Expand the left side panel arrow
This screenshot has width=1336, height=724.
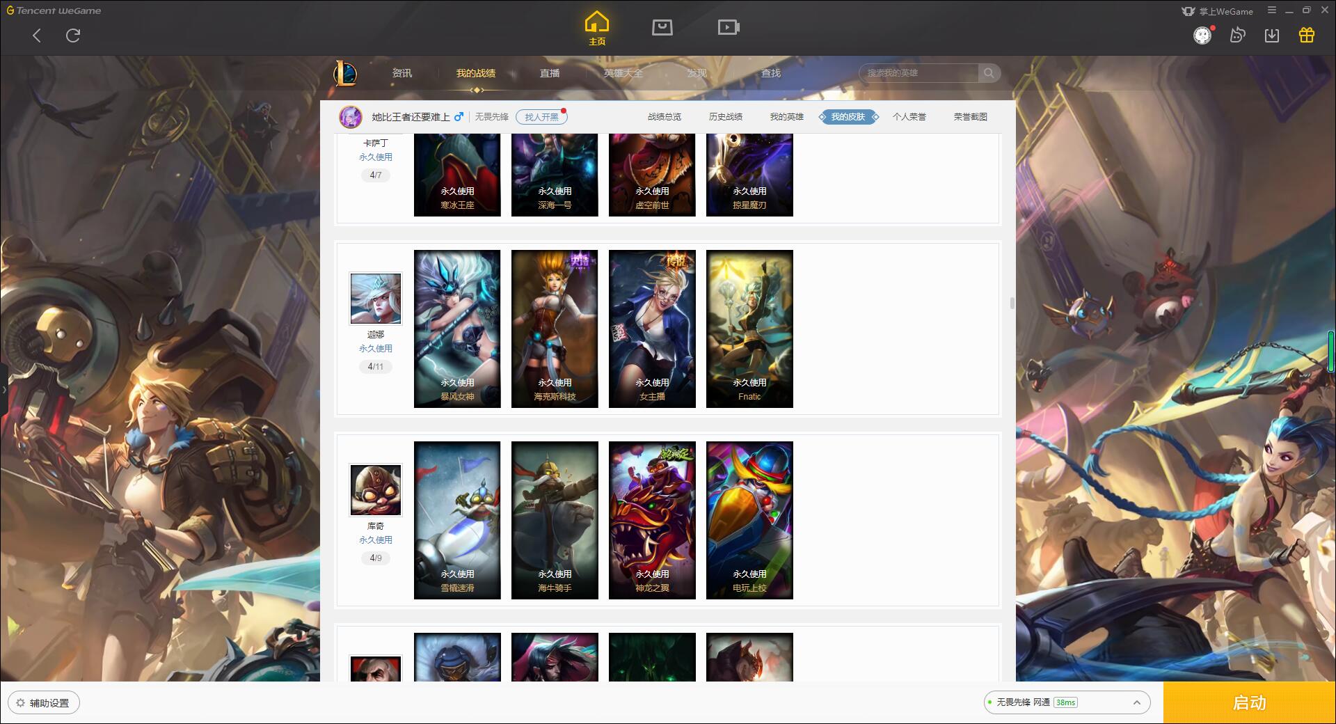click(x=3, y=390)
